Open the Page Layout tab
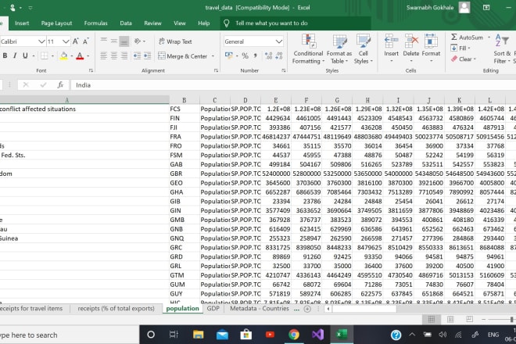The height and width of the screenshot is (344, 516). 56,23
